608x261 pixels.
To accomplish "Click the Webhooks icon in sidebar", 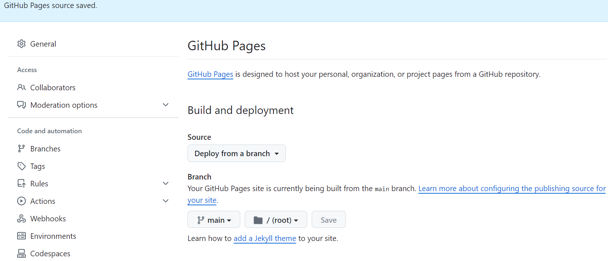I will point(21,218).
